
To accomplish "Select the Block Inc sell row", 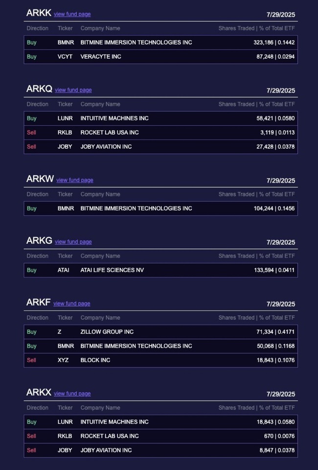I will (x=161, y=360).
